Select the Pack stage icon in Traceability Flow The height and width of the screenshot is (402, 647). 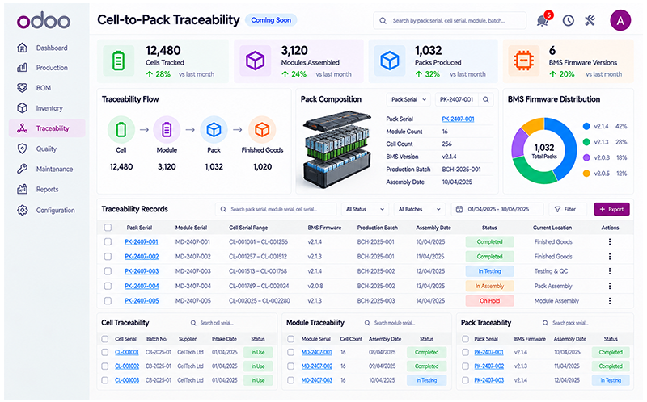214,129
